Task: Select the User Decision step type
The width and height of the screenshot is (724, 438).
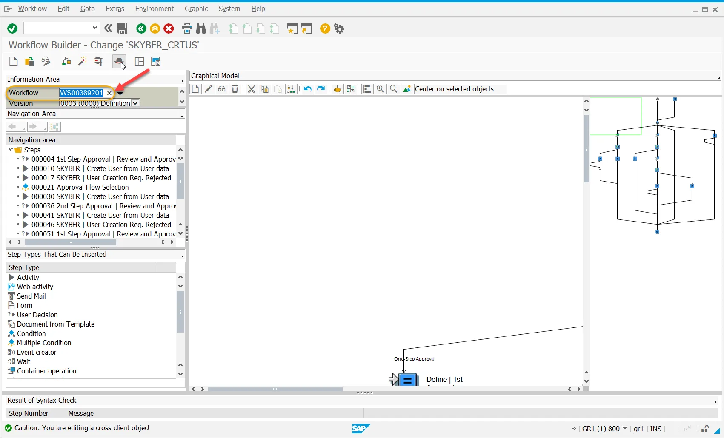Action: pyautogui.click(x=37, y=315)
